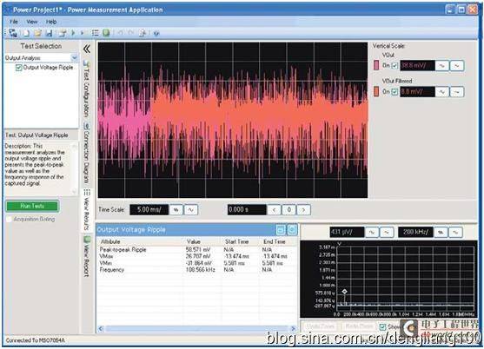Open the View menu
The width and height of the screenshot is (484, 349).
tap(32, 22)
